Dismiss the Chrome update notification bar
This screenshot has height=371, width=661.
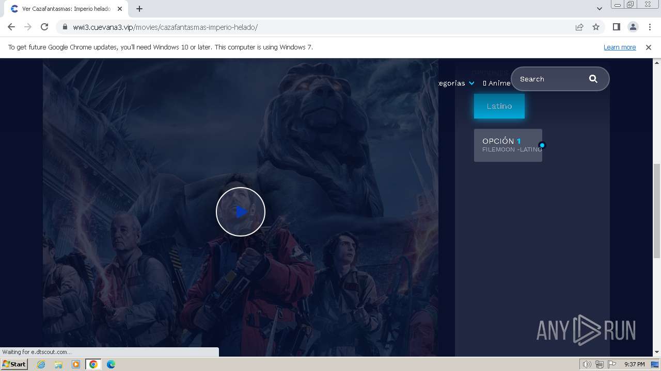point(649,47)
